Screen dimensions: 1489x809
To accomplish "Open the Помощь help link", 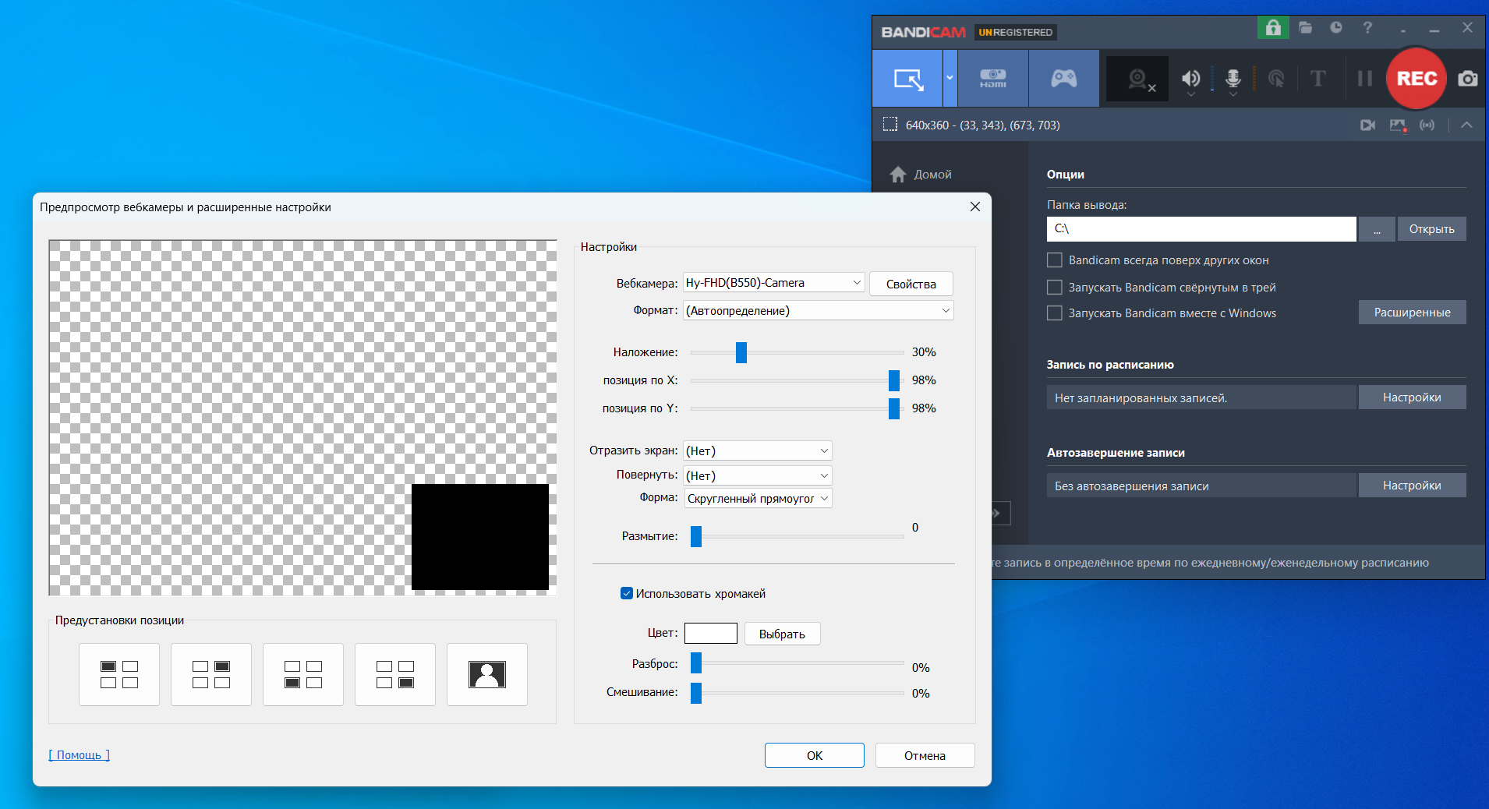I will 79,755.
